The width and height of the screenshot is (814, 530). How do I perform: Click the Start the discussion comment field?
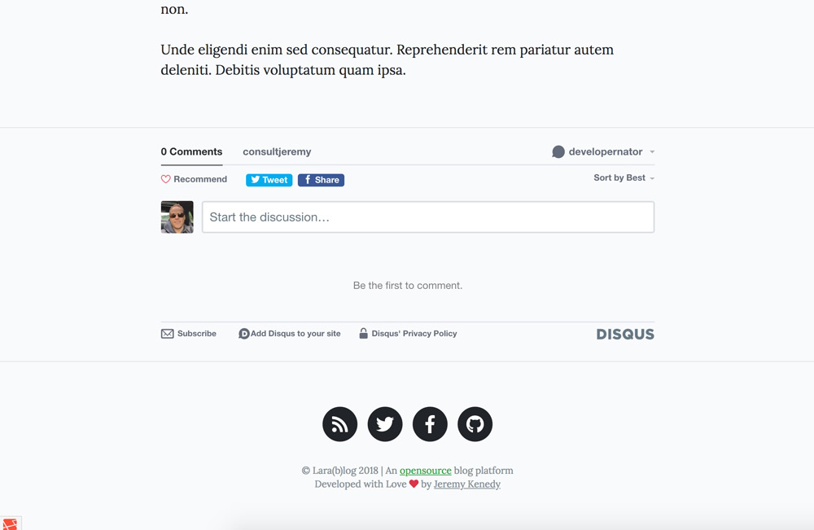click(427, 217)
